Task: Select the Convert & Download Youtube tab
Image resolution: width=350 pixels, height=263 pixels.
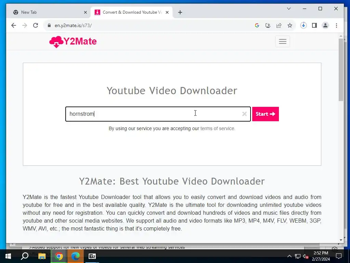Action: (132, 12)
